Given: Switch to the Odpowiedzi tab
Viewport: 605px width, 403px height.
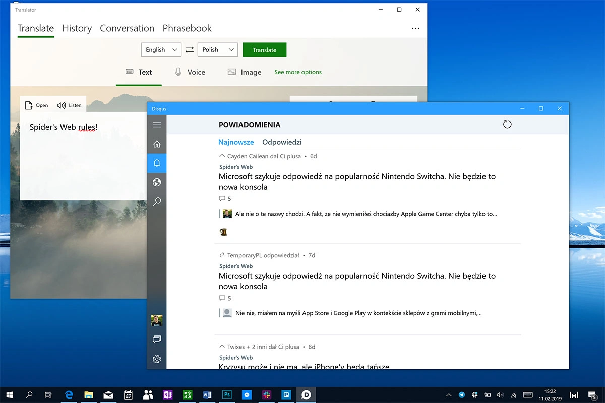Looking at the screenshot, I should point(282,142).
